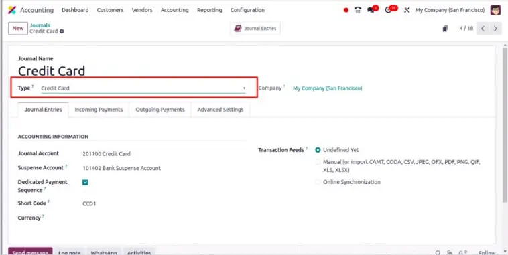Click the Journal Entries smart button icon
This screenshot has width=508, height=255.
click(x=238, y=29)
